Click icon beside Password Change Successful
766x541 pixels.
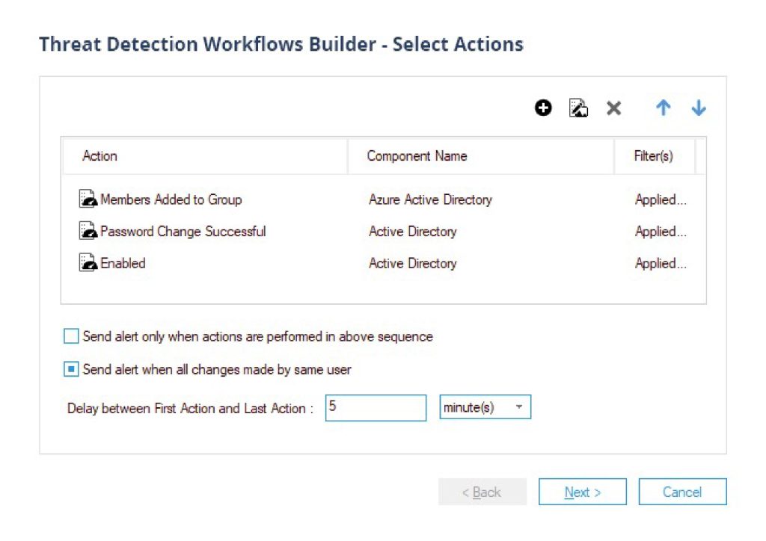click(88, 231)
